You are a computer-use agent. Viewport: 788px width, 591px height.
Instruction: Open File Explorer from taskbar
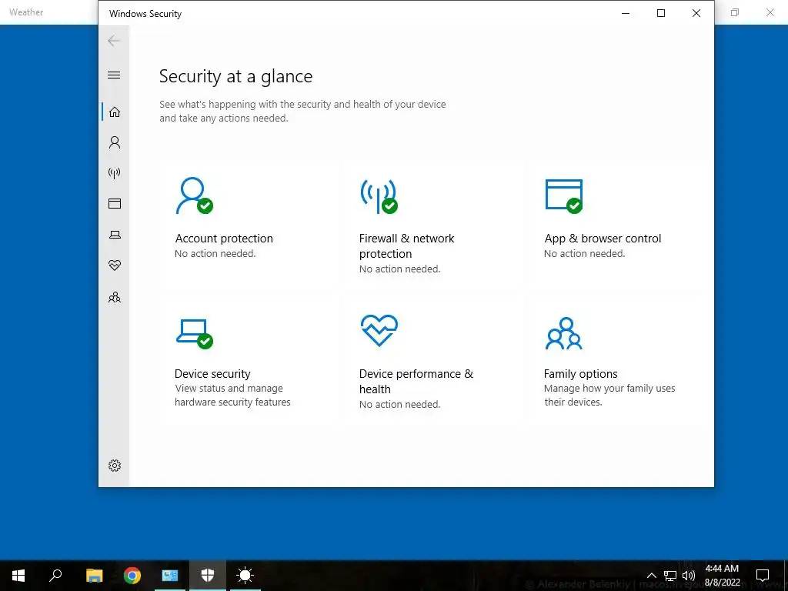(94, 576)
